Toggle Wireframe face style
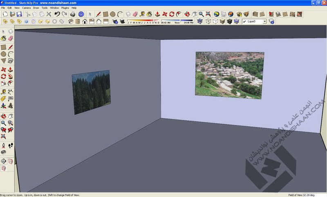 pyautogui.click(x=208, y=21)
